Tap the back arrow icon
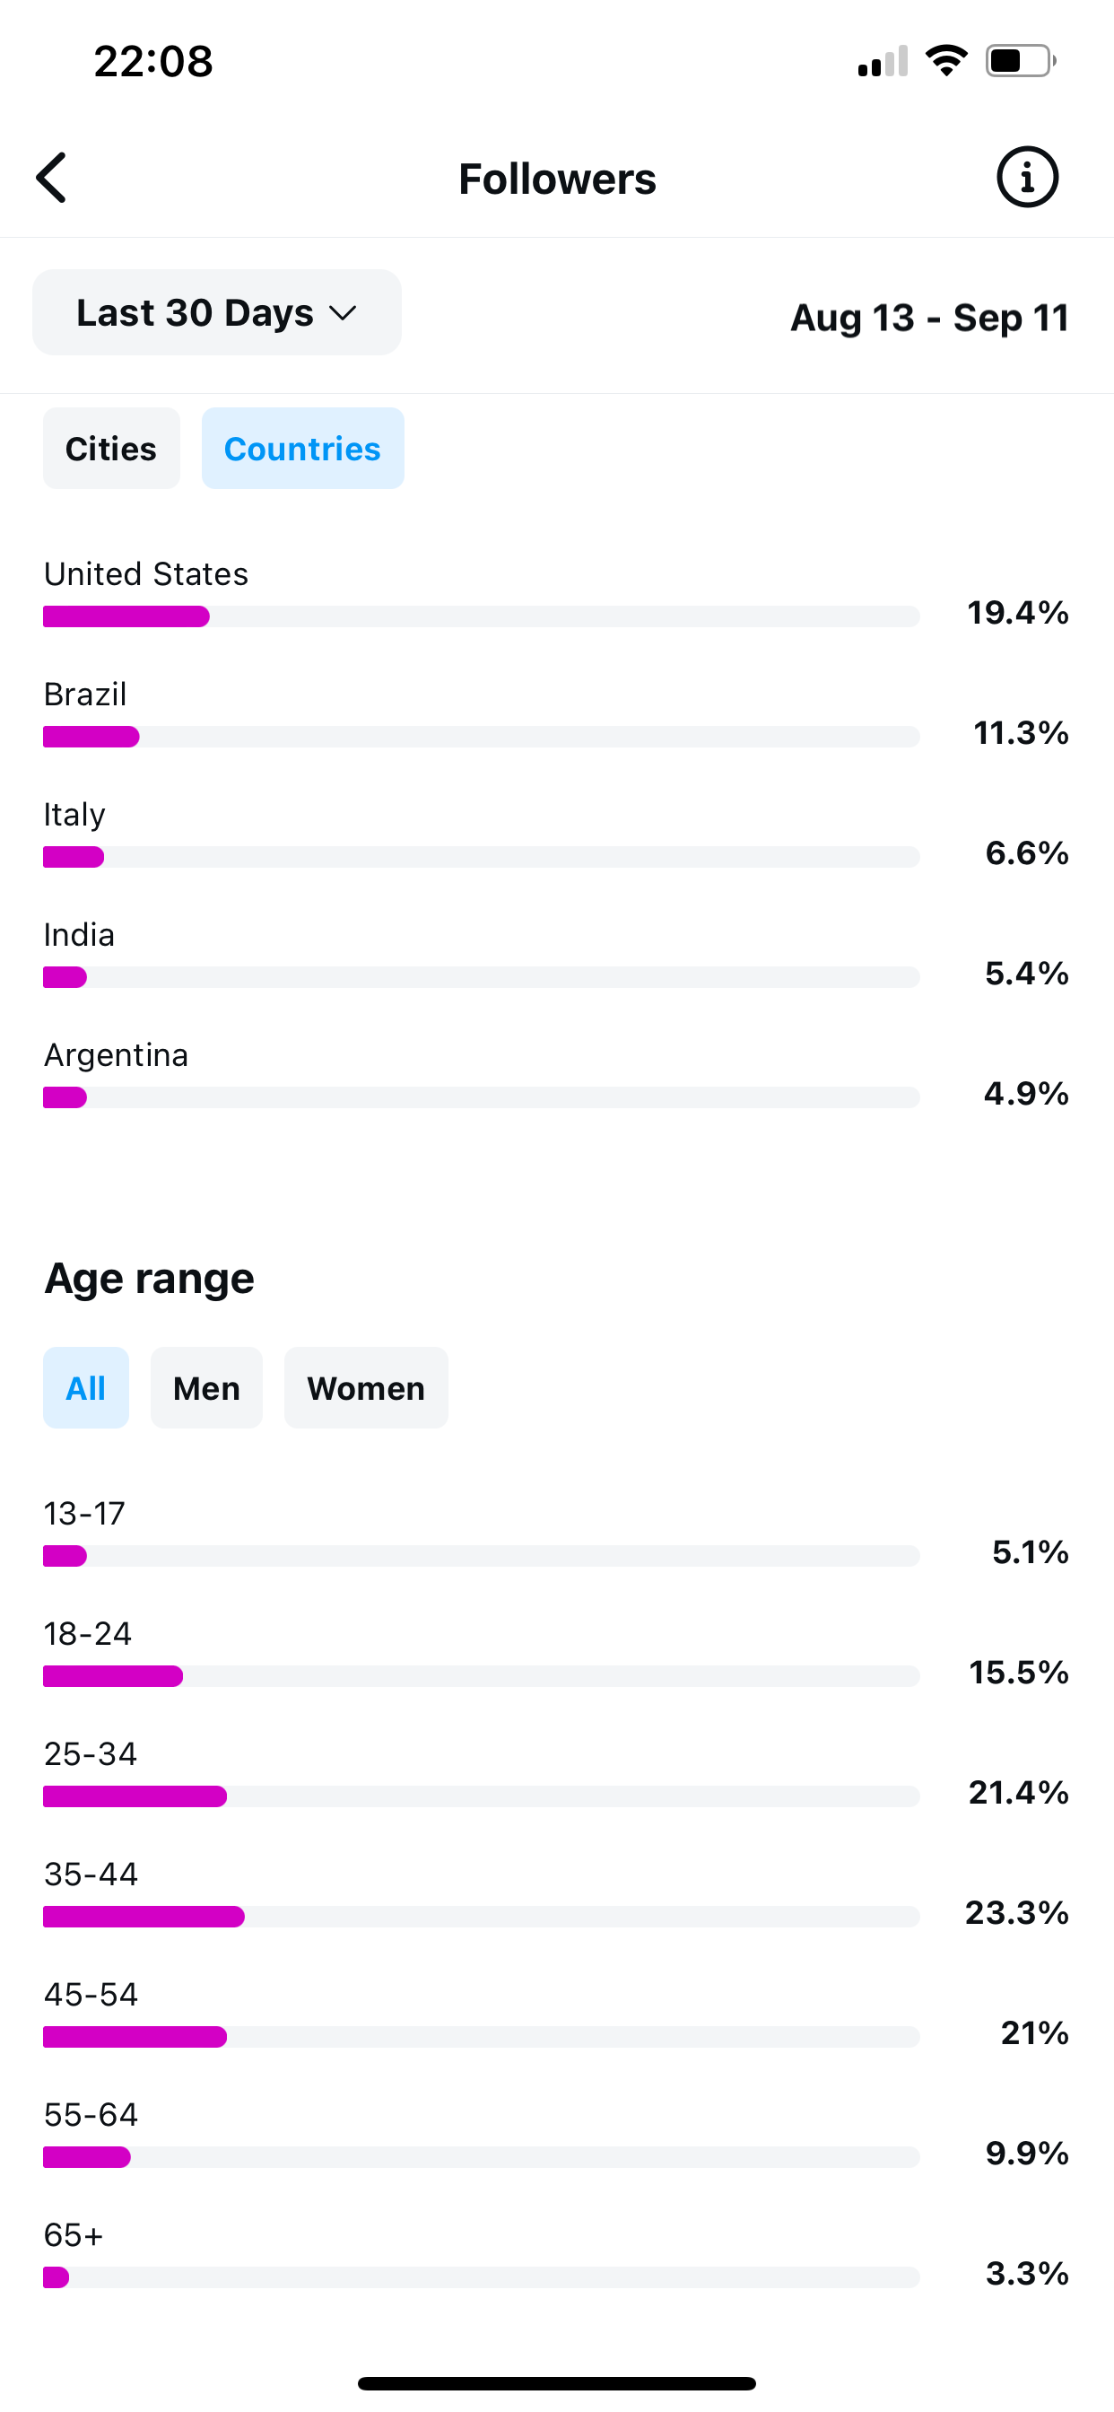This screenshot has height=2412, width=1114. tap(52, 178)
